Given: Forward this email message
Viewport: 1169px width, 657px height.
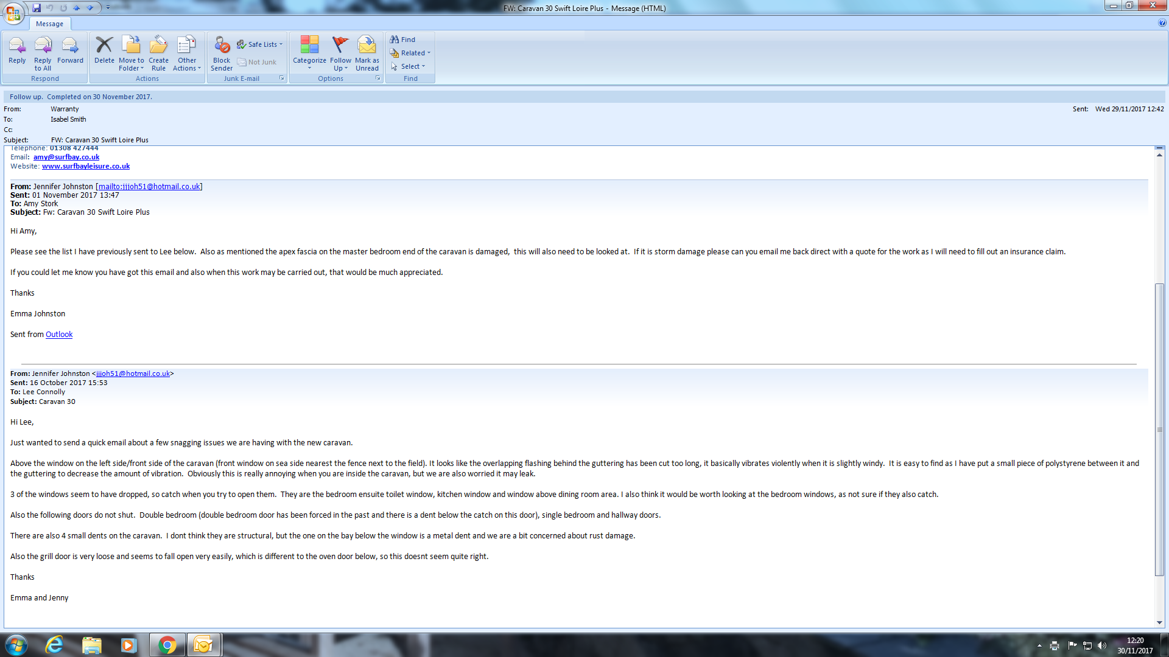Looking at the screenshot, I should pyautogui.click(x=70, y=51).
